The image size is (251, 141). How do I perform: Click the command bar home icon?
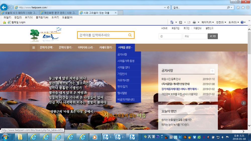point(172,22)
